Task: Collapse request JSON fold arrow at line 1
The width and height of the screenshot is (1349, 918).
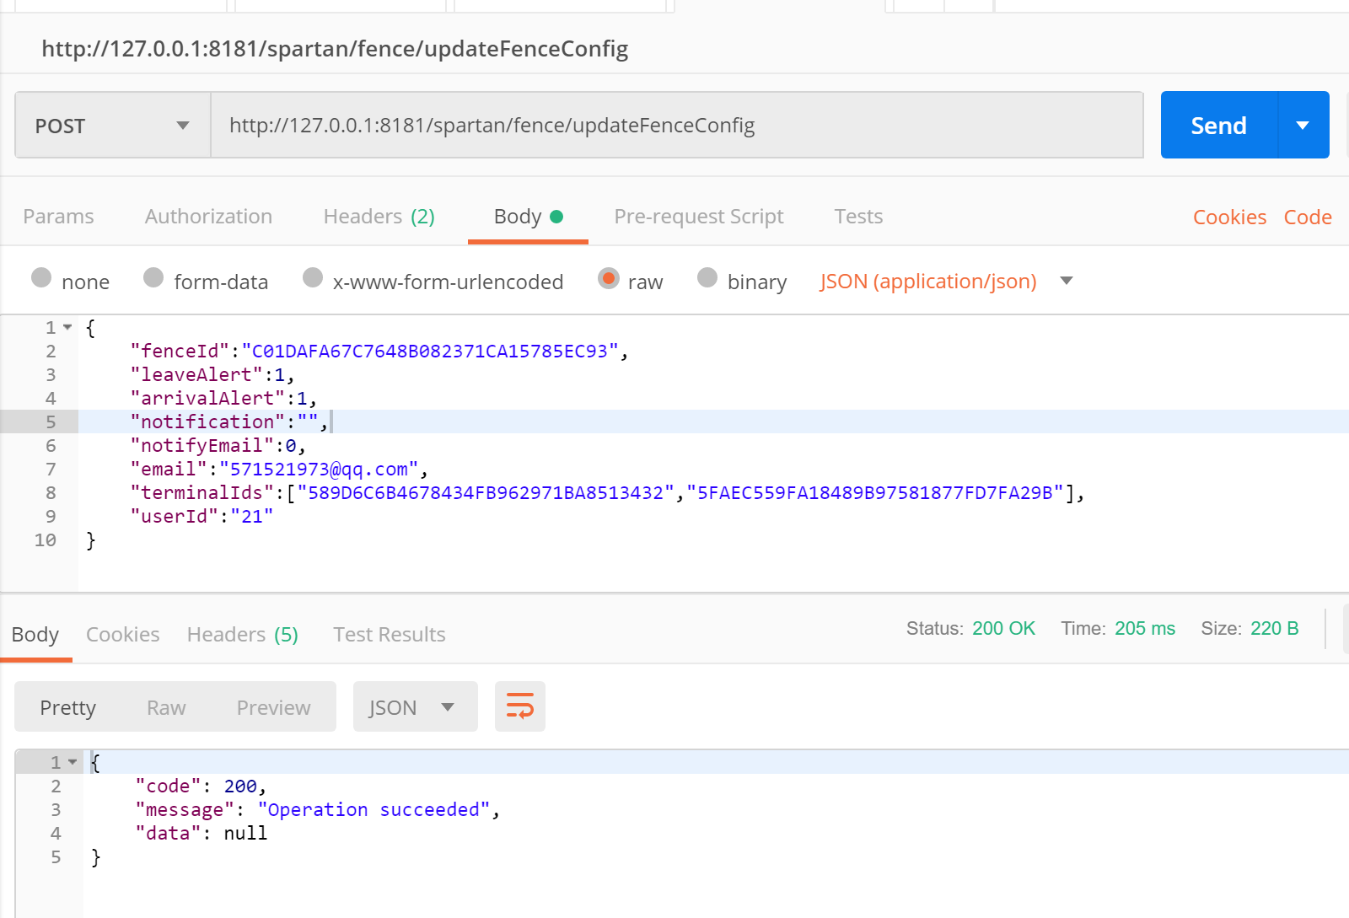Action: [67, 327]
